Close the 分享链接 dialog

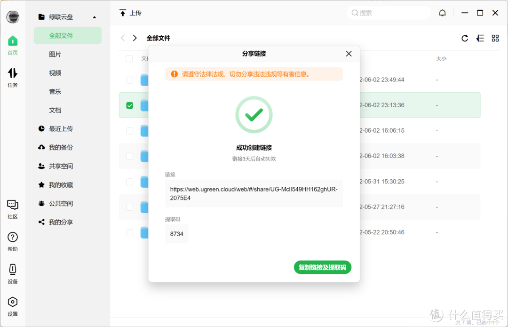[x=349, y=54]
